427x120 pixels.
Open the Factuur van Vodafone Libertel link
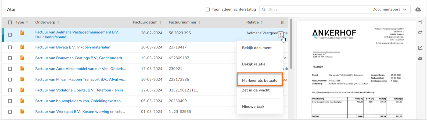pyautogui.click(x=80, y=90)
